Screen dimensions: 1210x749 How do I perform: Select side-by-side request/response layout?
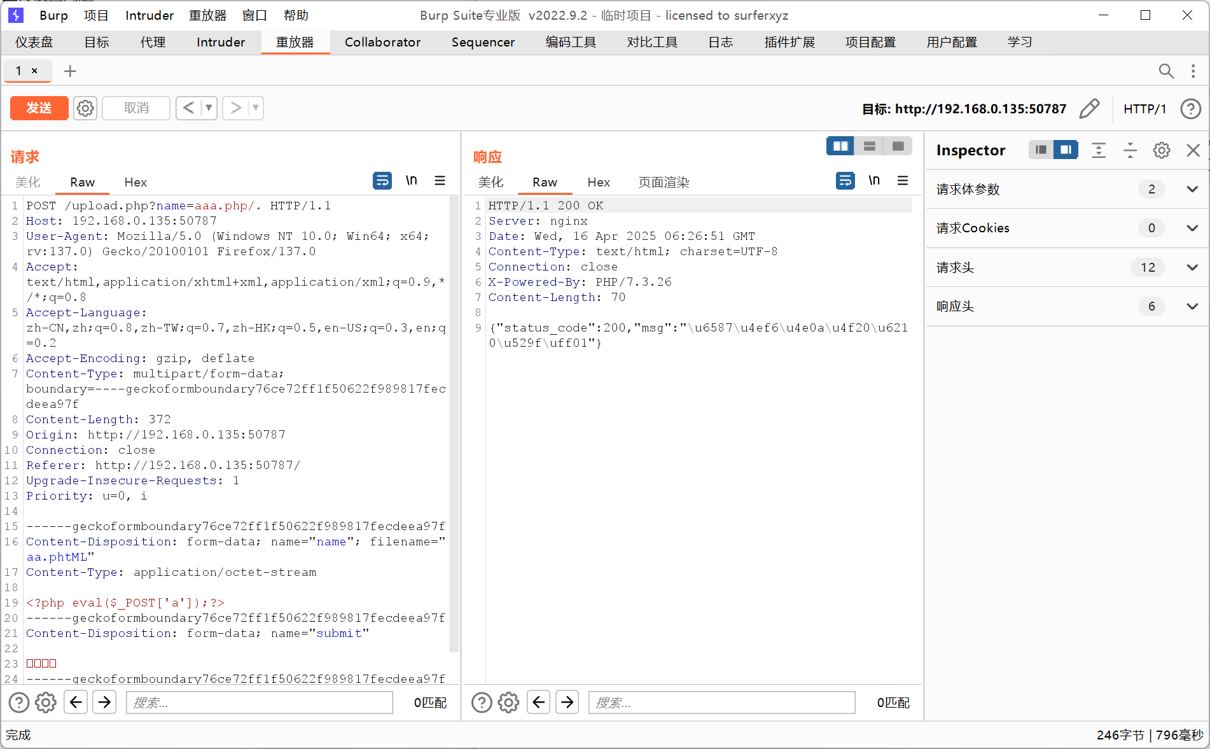click(840, 146)
